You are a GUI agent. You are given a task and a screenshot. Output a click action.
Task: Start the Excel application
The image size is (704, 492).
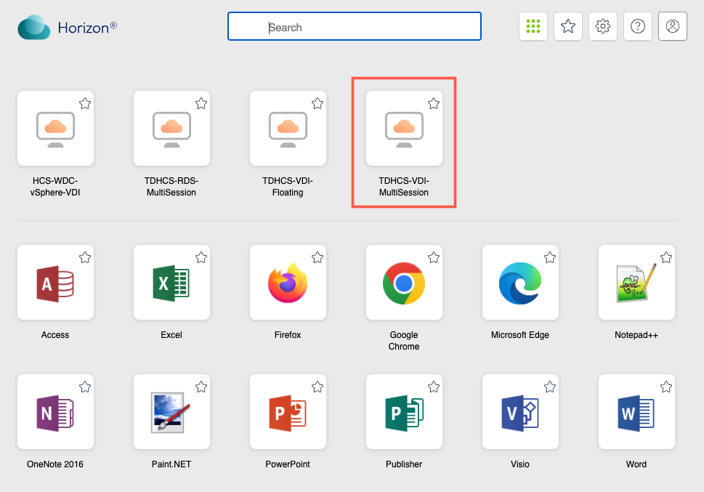171,283
